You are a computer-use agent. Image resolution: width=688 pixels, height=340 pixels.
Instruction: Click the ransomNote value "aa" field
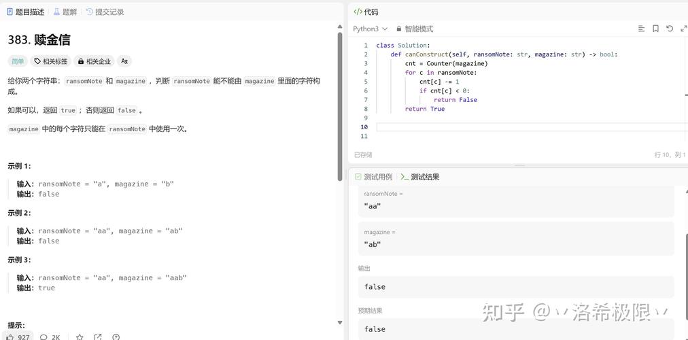(516, 206)
